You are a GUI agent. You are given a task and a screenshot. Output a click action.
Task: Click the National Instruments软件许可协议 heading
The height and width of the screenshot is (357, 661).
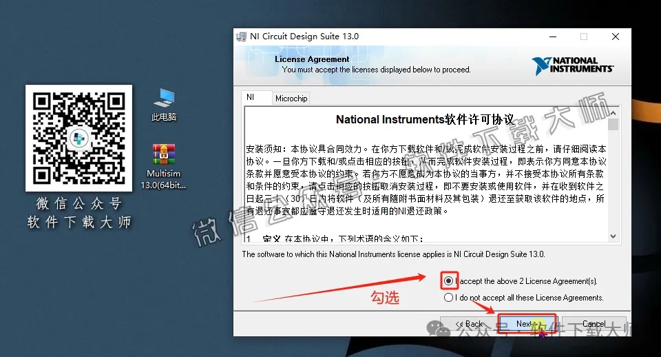pos(425,119)
